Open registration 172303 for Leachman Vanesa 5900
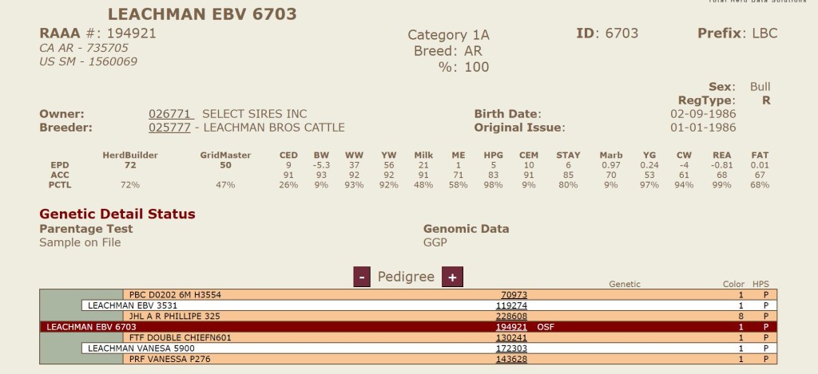The image size is (818, 374). click(511, 348)
